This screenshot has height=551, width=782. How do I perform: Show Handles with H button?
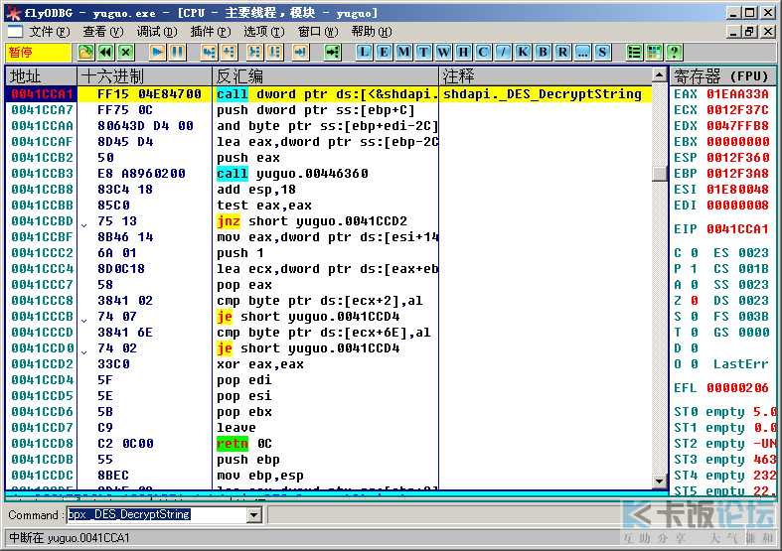463,52
